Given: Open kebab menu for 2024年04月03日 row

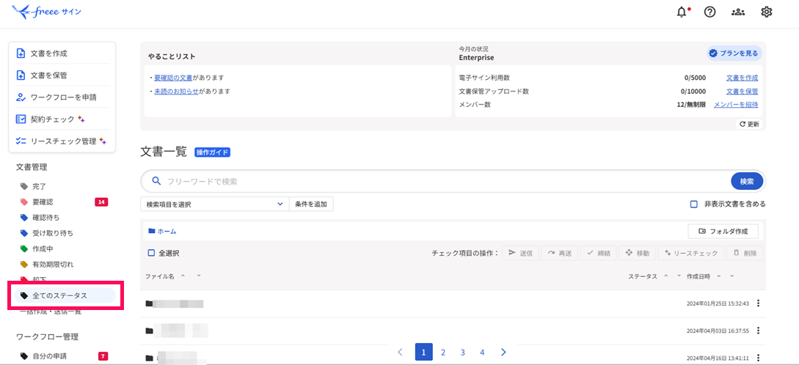Looking at the screenshot, I should [758, 331].
